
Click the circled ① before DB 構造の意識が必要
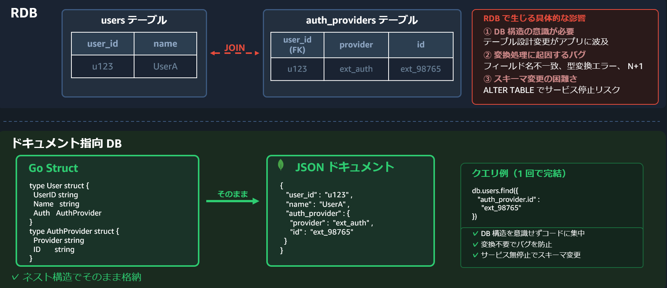(x=487, y=31)
